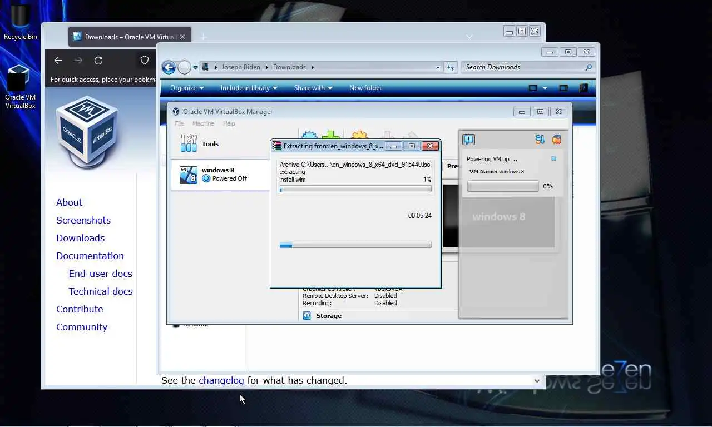Open the Community link

[x=82, y=327]
